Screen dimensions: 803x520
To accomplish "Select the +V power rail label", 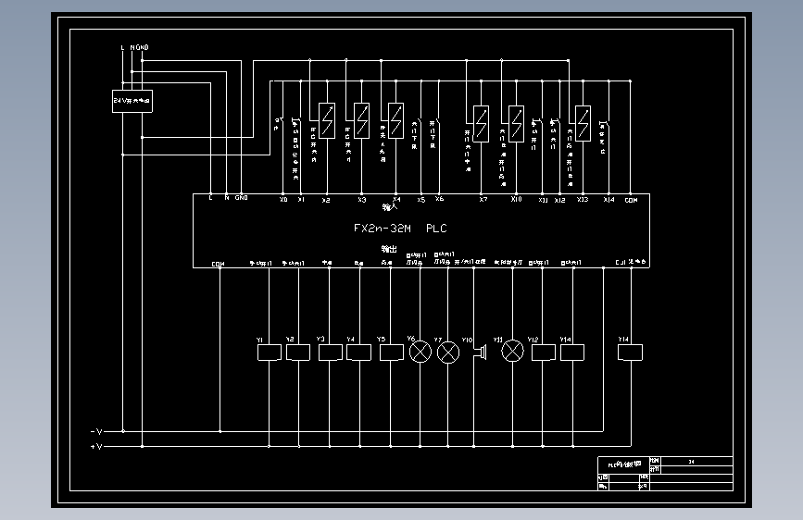I will pyautogui.click(x=96, y=446).
